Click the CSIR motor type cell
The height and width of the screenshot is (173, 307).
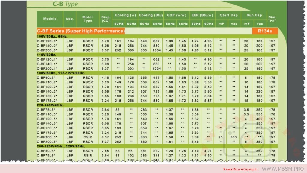coord(88,137)
